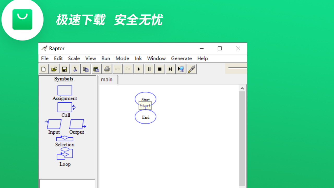Select the Loop symbol

coord(64,154)
